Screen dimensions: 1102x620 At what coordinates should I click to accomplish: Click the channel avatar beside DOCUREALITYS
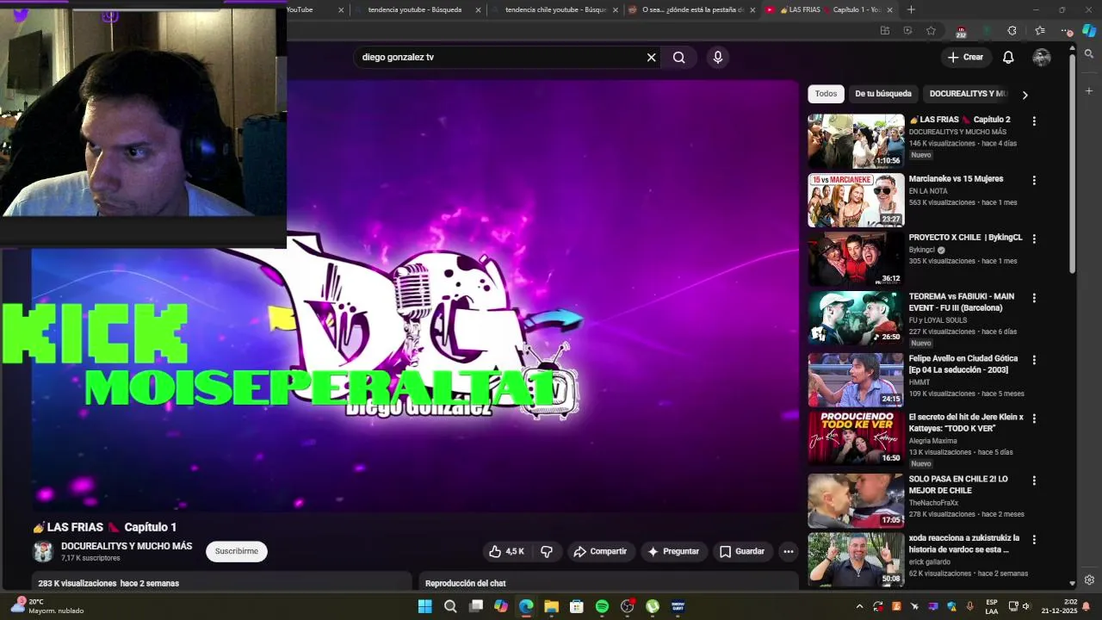pyautogui.click(x=43, y=552)
